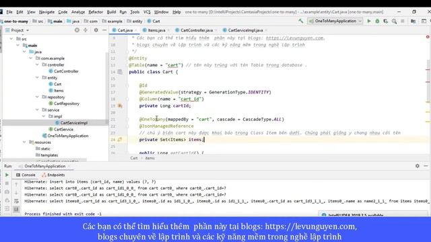Viewport: 431px width, 242px height.
Task: Open Project Structure toolbar icon
Action: (413, 21)
